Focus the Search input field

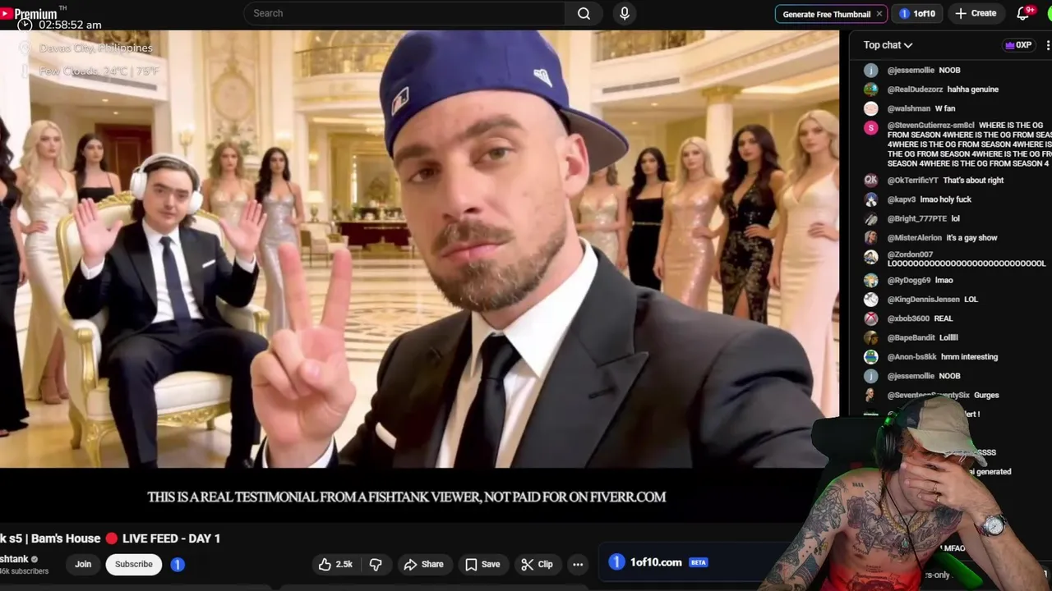(404, 13)
